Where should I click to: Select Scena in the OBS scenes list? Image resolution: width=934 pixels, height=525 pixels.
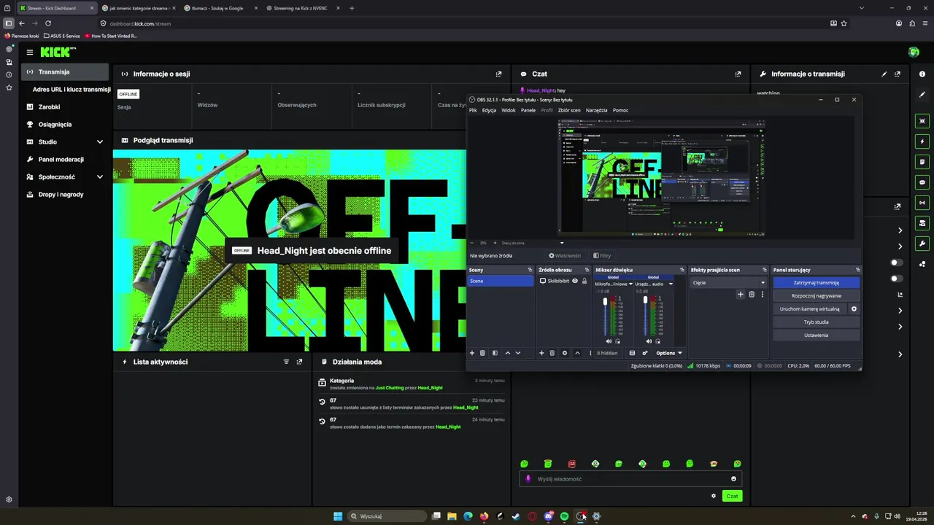tap(501, 281)
